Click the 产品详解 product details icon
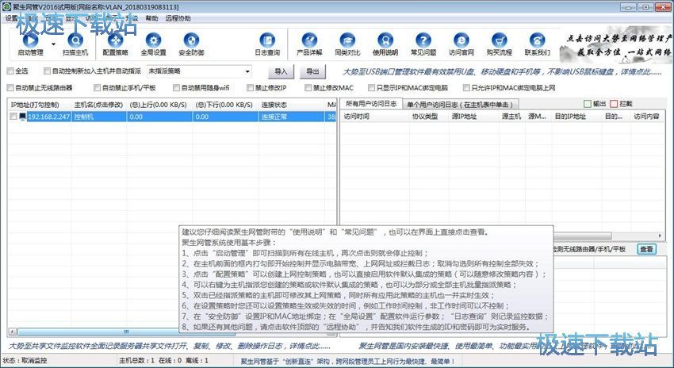 [309, 40]
